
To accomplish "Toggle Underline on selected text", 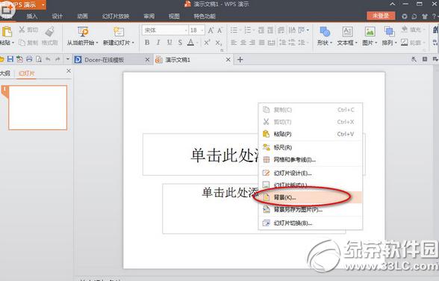I will pyautogui.click(x=169, y=43).
